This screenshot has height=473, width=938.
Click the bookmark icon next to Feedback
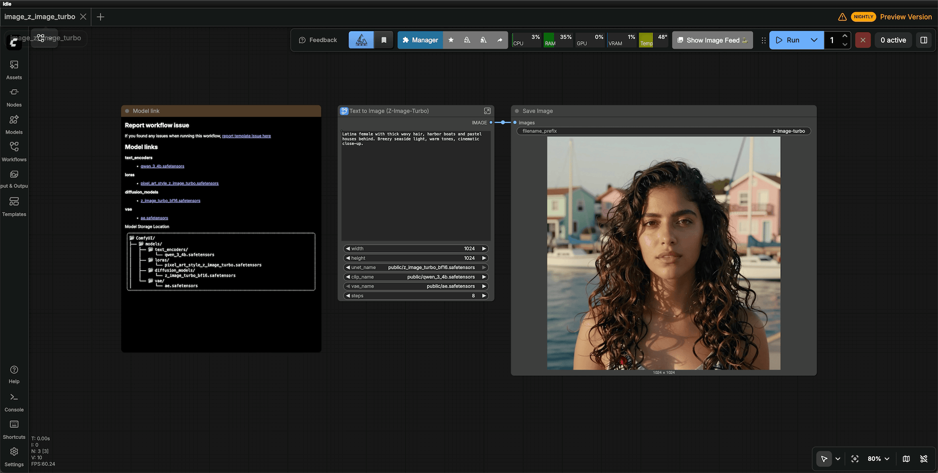pyautogui.click(x=384, y=40)
